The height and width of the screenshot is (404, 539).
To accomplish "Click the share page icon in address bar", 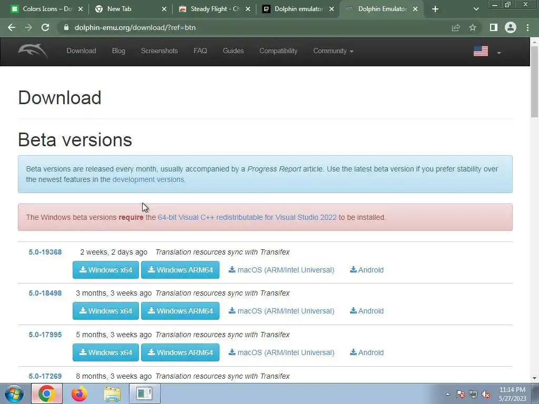I will (456, 27).
